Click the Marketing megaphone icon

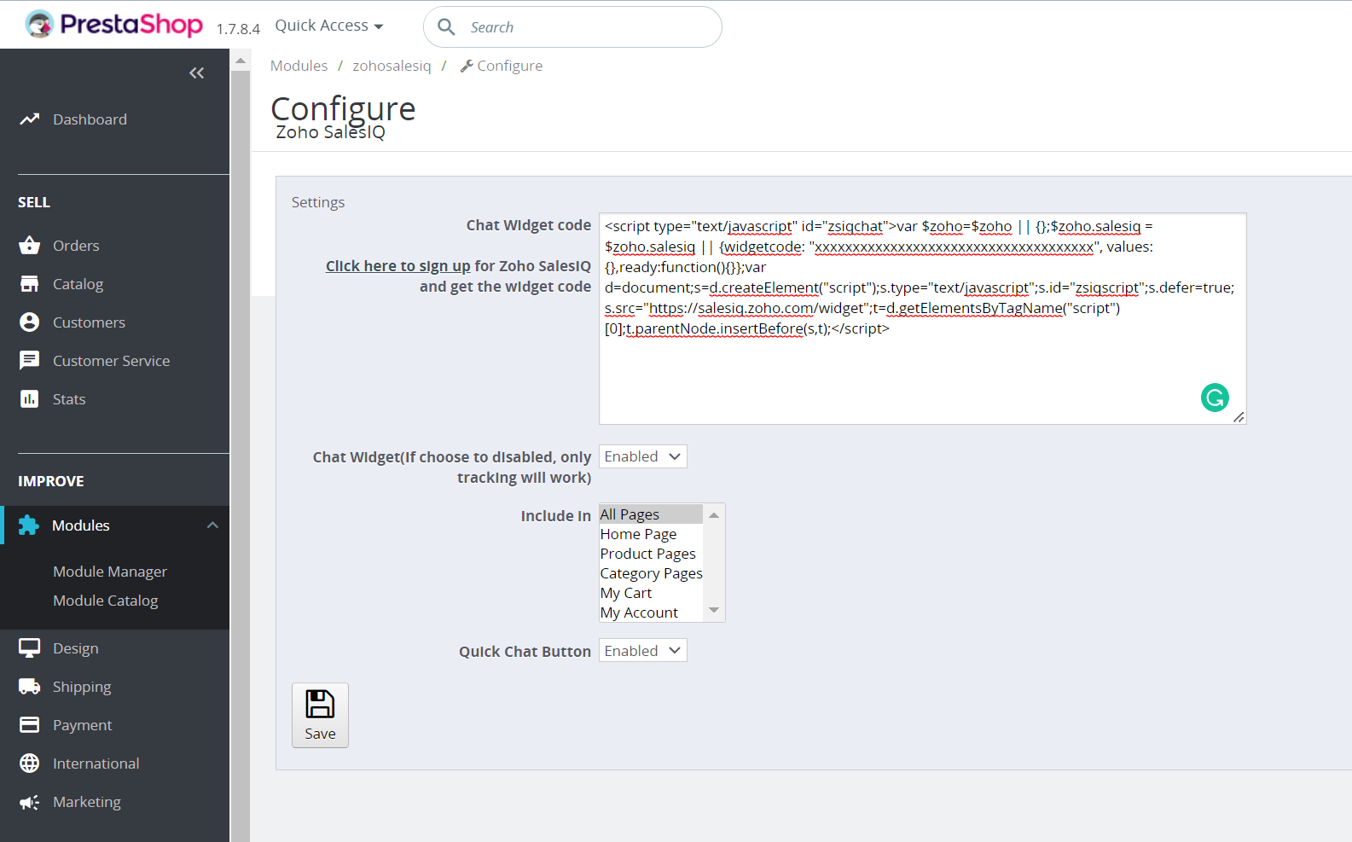30,802
